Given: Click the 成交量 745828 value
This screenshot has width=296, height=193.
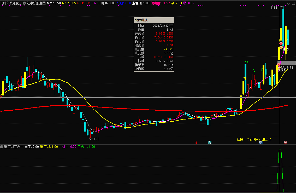Looking at the screenshot, I should coord(168,49).
